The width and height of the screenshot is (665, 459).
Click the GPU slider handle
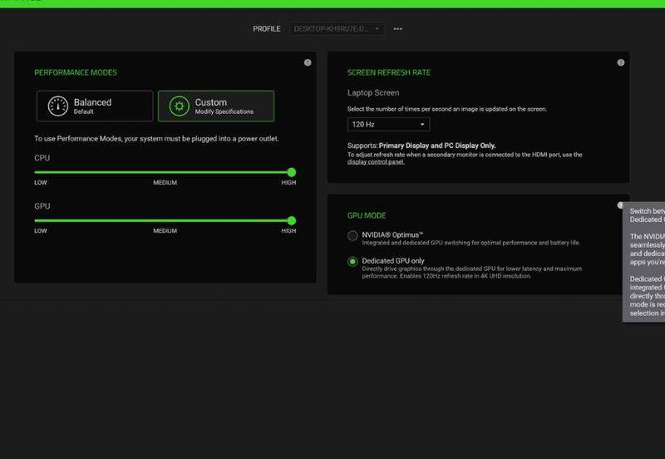pos(292,220)
